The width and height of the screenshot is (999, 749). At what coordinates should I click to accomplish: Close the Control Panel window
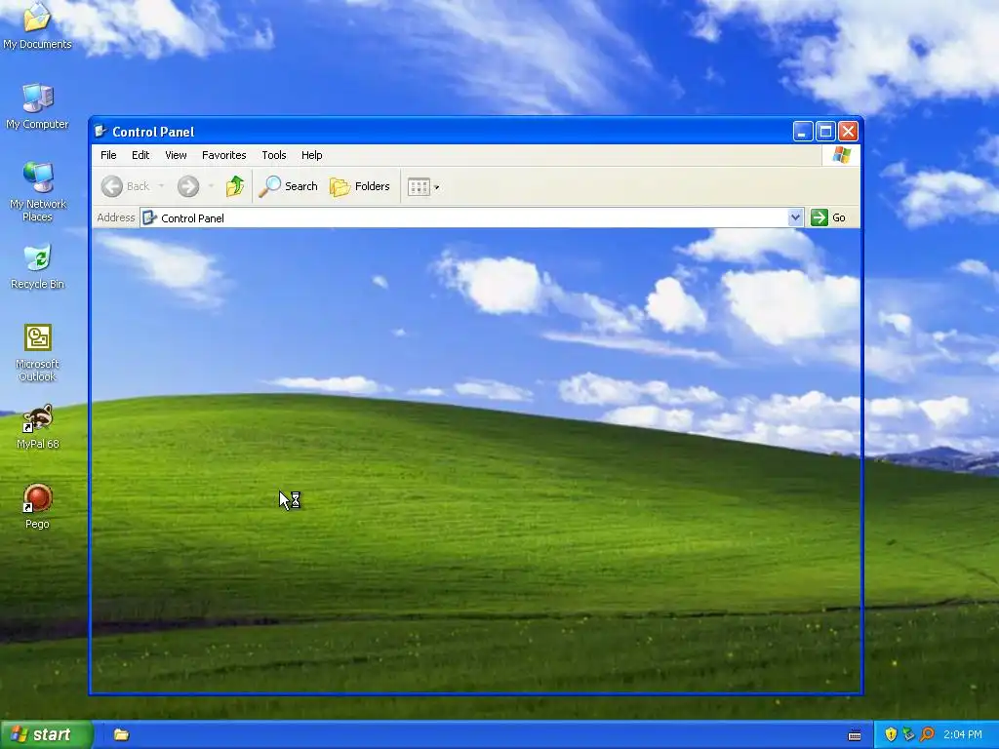tap(848, 132)
